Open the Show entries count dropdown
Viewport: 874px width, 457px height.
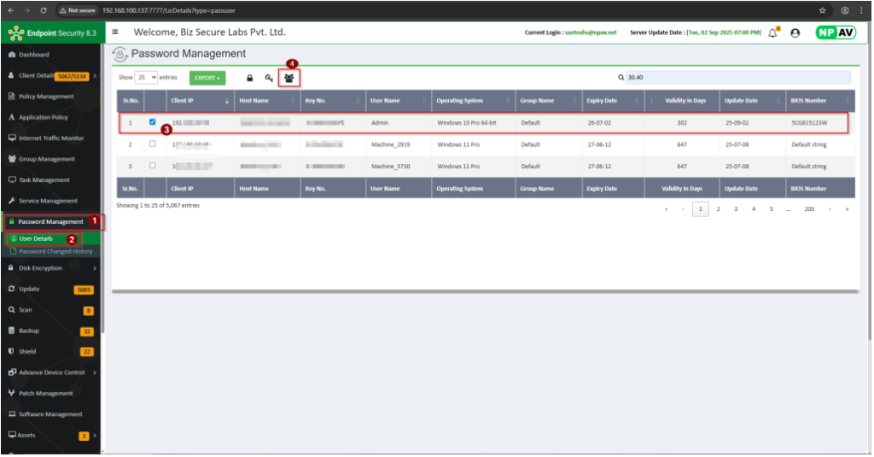coord(147,78)
